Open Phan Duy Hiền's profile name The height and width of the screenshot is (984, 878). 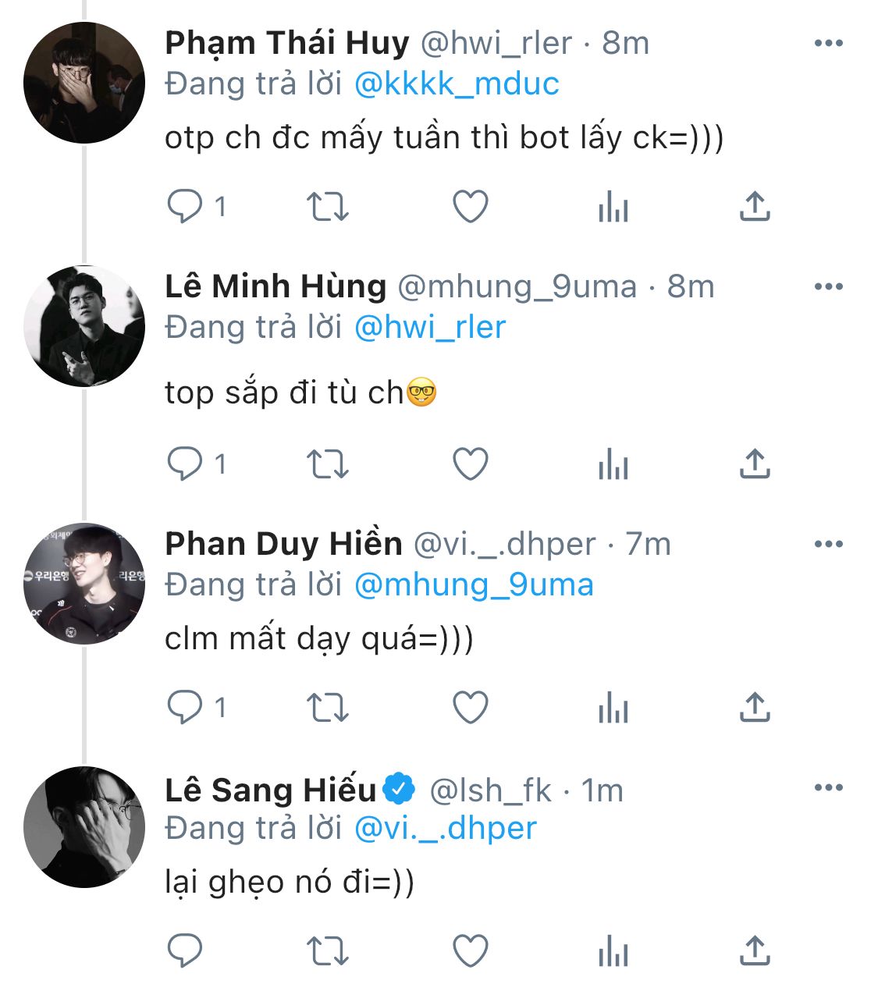coord(283,544)
